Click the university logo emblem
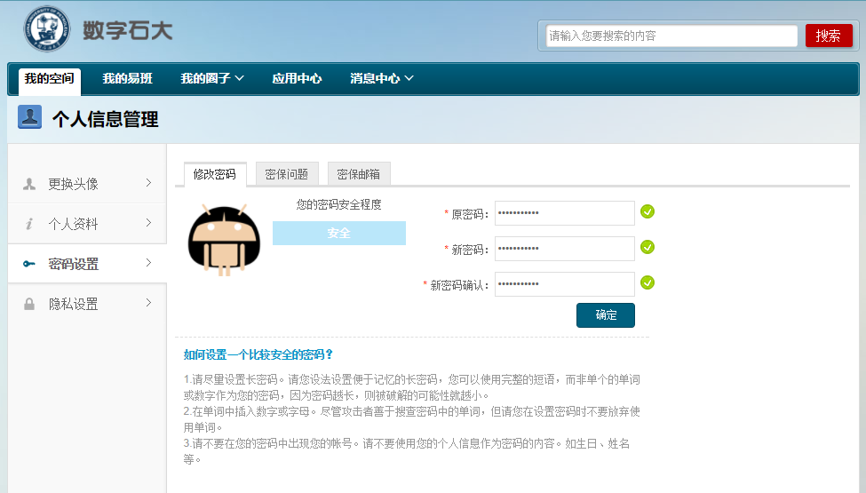This screenshot has width=866, height=493. pyautogui.click(x=47, y=29)
